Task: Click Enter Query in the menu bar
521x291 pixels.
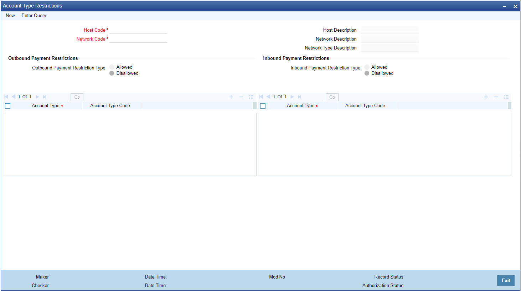Action: 34,16
